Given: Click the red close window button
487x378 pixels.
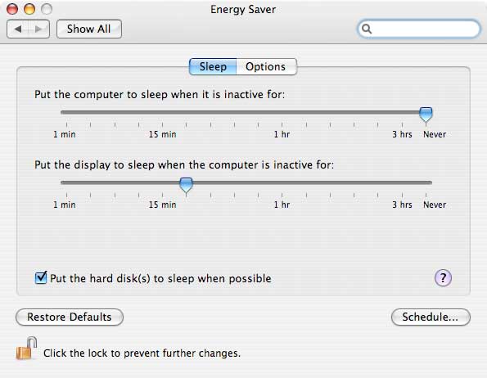Looking at the screenshot, I should click(x=12, y=9).
